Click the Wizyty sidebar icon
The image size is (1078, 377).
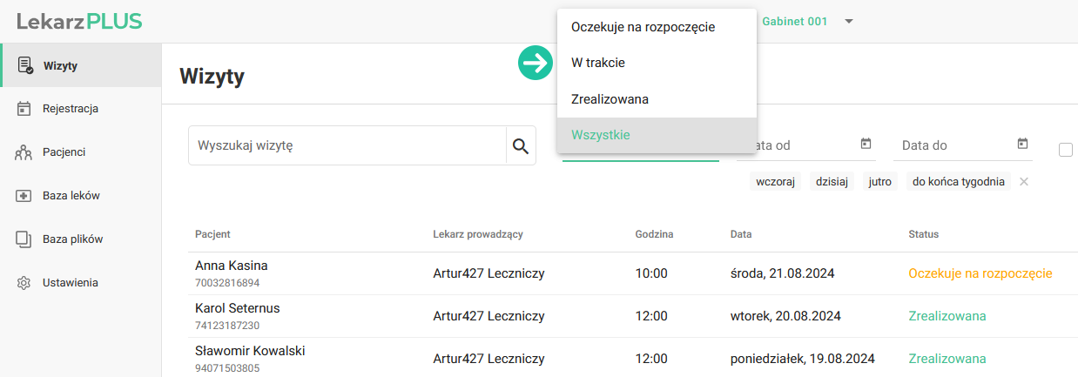pos(24,65)
